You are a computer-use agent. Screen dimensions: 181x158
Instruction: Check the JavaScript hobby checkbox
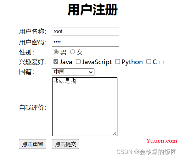[x=78, y=62]
